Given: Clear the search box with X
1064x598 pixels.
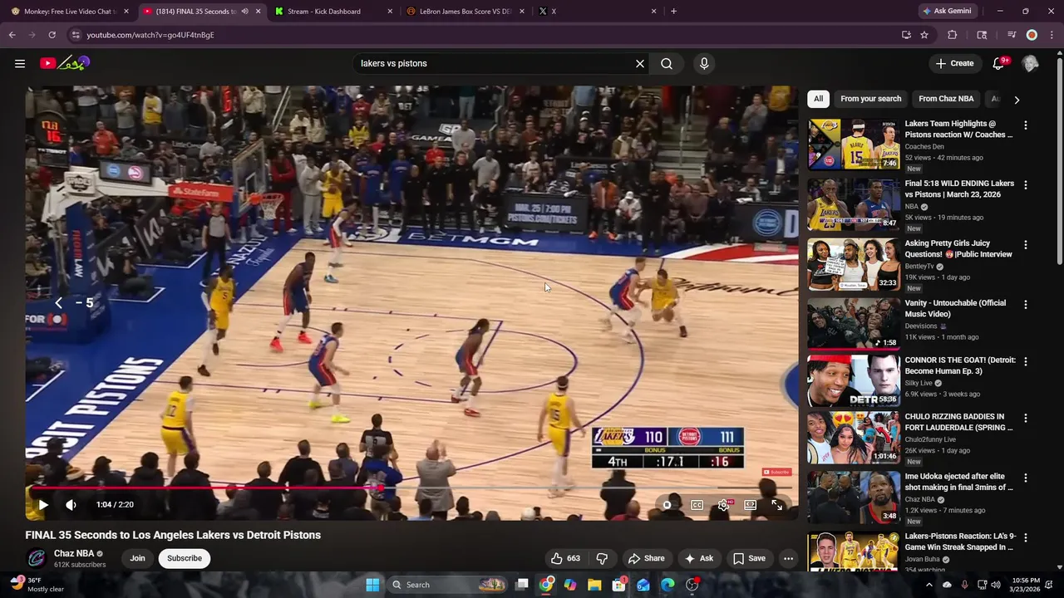Looking at the screenshot, I should (x=640, y=63).
